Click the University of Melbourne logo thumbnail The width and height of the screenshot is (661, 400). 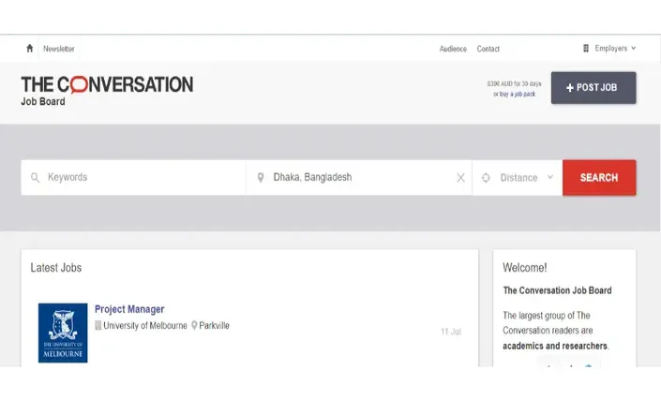63,333
